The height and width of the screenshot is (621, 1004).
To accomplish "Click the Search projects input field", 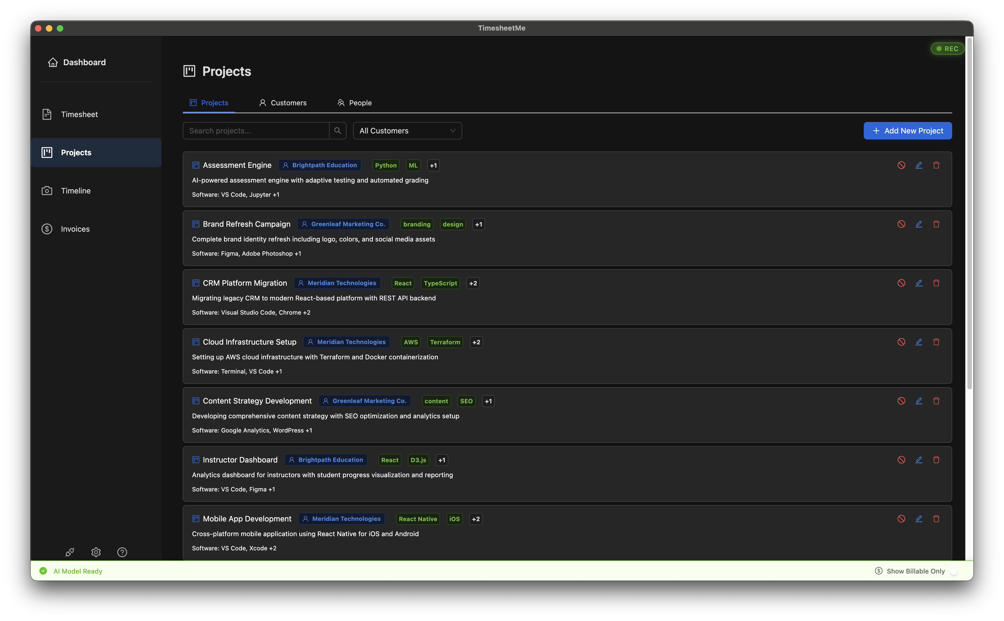I will coord(256,131).
